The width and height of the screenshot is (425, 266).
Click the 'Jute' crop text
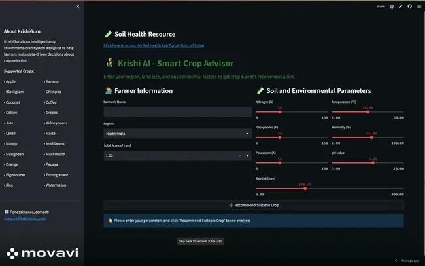tap(10, 123)
